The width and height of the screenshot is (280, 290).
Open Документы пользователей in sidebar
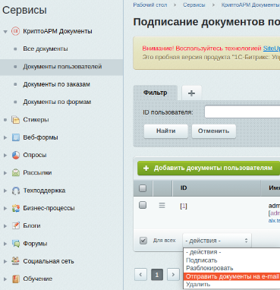62,67
